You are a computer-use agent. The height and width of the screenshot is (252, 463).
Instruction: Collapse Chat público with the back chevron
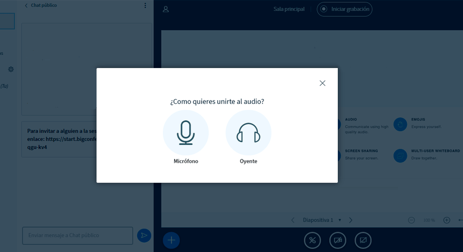tap(26, 5)
